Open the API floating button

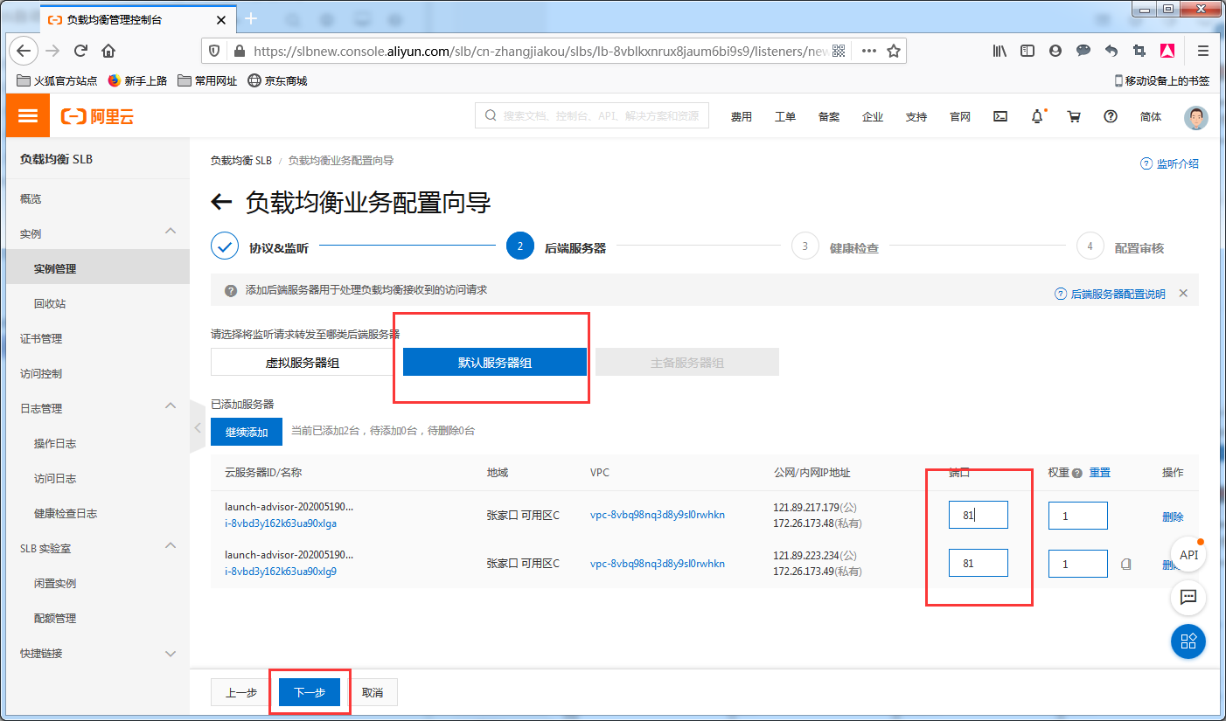[1188, 555]
